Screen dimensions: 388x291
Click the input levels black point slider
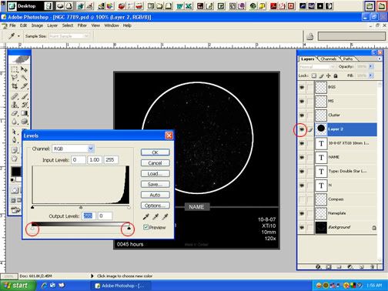(x=32, y=207)
